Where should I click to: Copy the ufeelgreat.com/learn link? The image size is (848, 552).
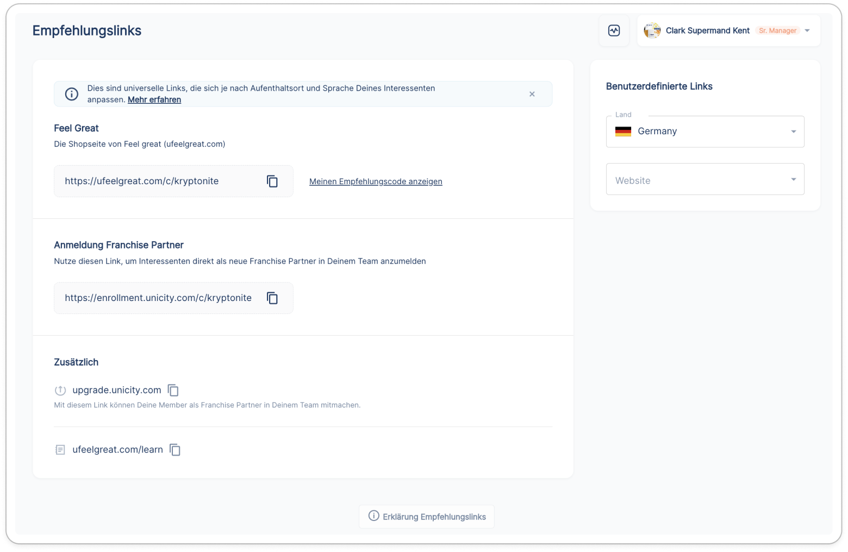175,450
